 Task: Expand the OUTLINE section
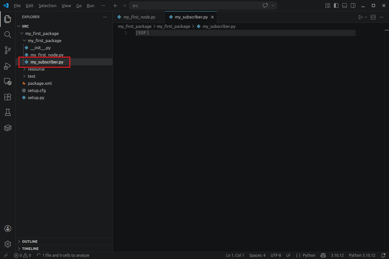pyautogui.click(x=64, y=242)
